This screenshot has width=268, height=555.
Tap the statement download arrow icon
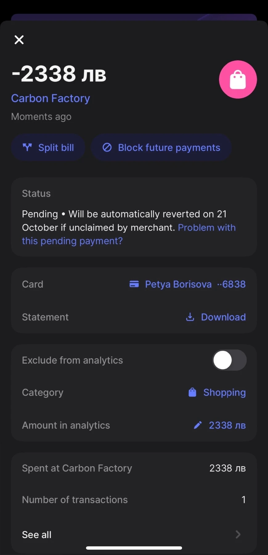[190, 317]
